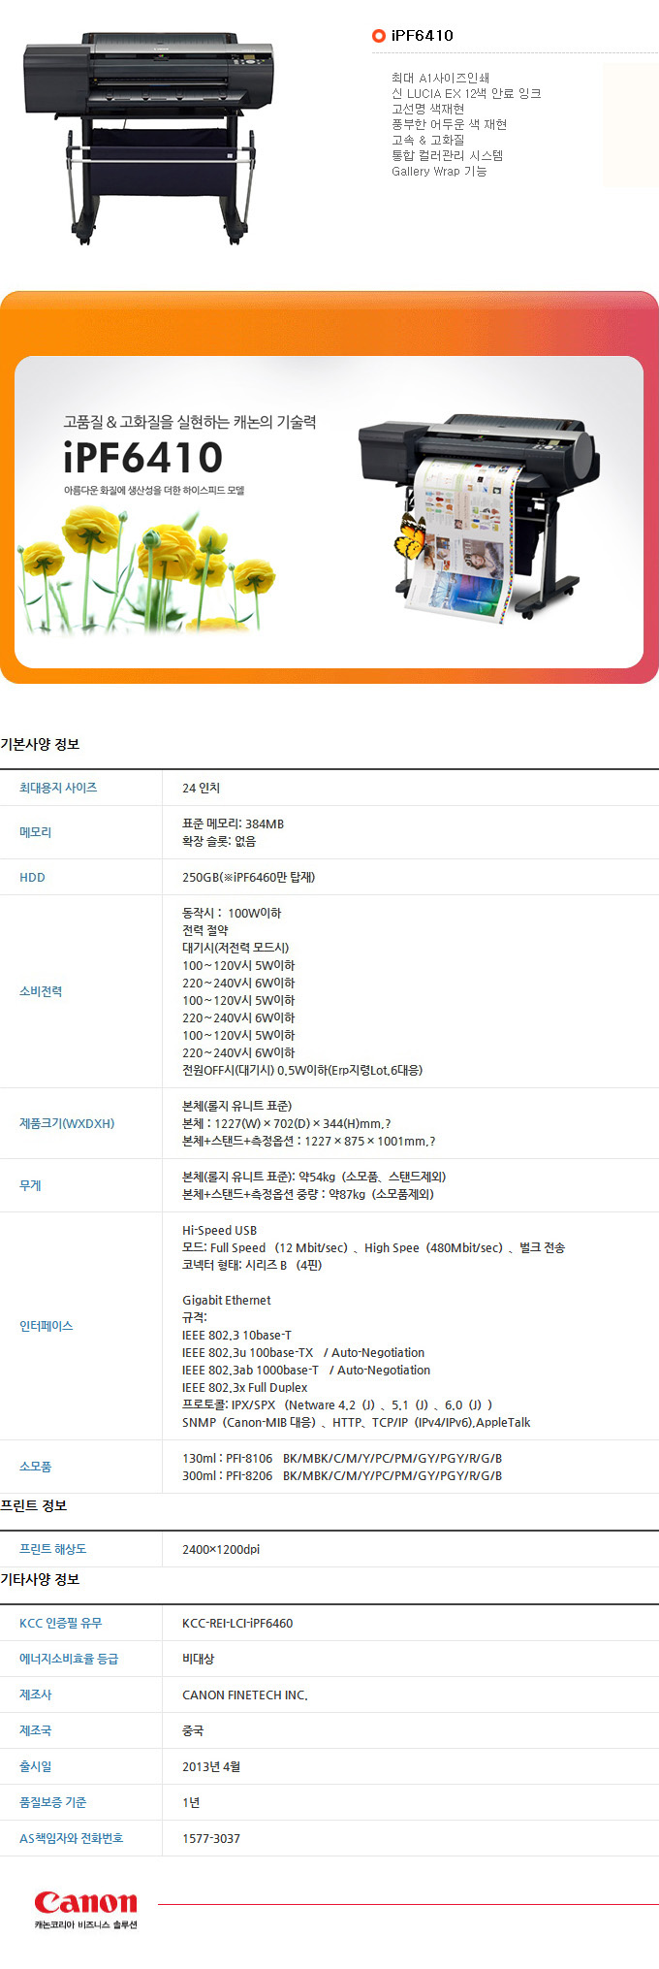The image size is (659, 1969).
Task: Click the '소모품' row label
Action: (36, 1467)
